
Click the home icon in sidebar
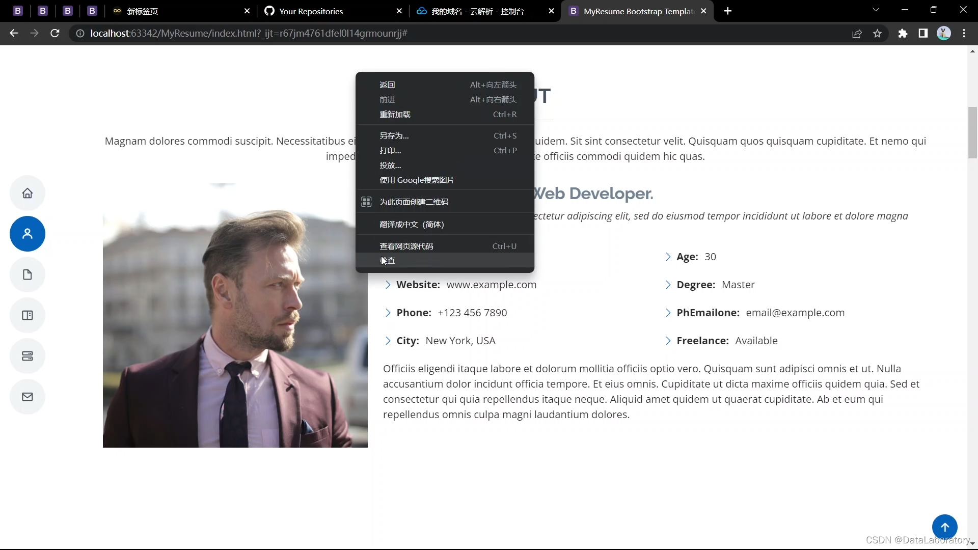[x=28, y=193]
